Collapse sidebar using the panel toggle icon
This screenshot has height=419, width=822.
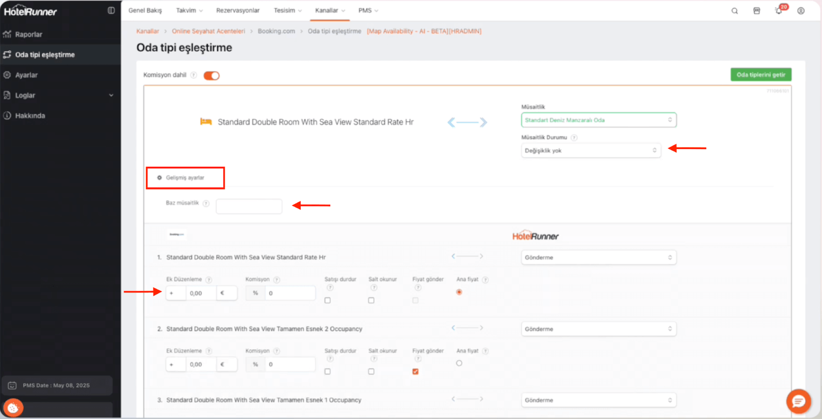(x=111, y=10)
